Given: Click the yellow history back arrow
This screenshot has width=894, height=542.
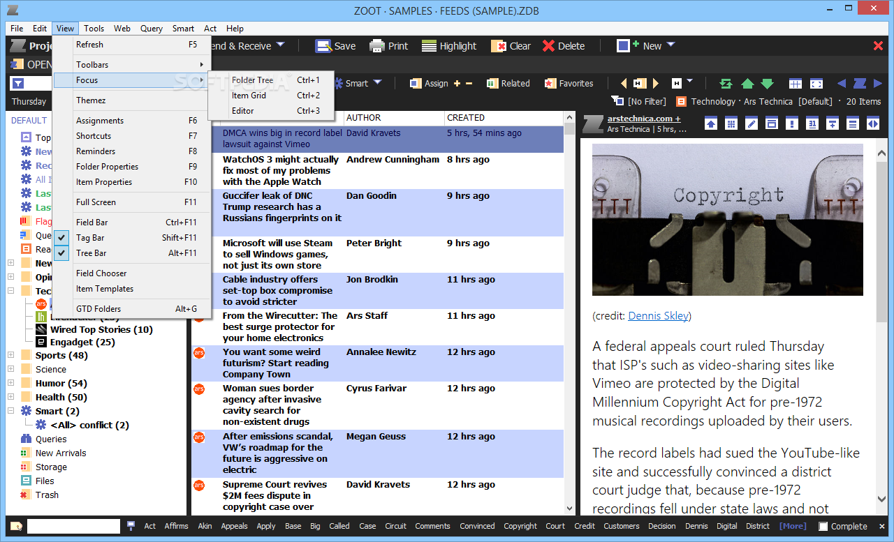Looking at the screenshot, I should coord(624,83).
